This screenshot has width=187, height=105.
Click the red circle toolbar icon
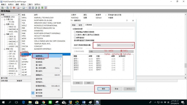pyautogui.click(x=14, y=8)
